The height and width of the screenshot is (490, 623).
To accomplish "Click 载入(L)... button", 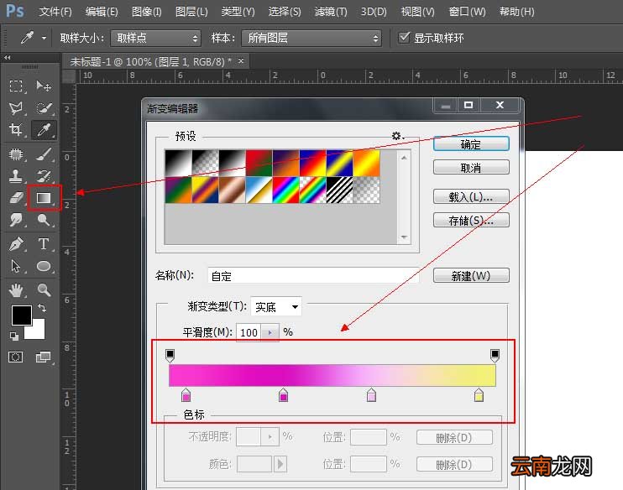I will tap(471, 196).
